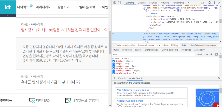Viewport: 222px width, 107px height.
Task: Select the li.liWrap breadcrumb
Action: pyautogui.click(x=174, y=45)
